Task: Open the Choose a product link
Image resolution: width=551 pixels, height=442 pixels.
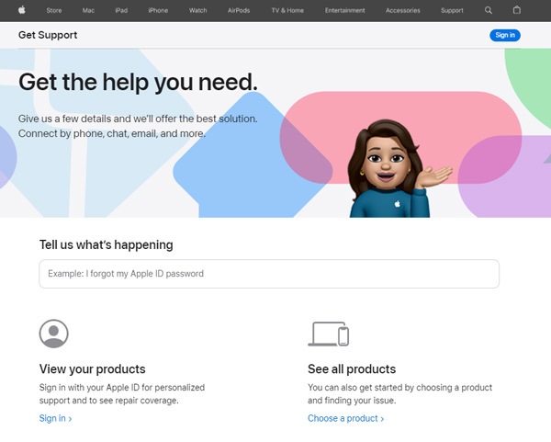Action: pyautogui.click(x=346, y=418)
